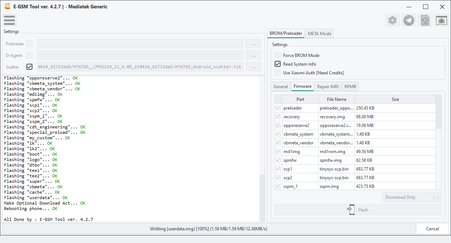
Task: Select the md1rom.img file name cell
Action: click(337, 152)
